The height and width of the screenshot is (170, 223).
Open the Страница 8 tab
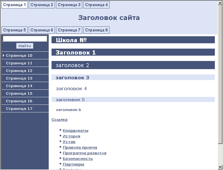click(96, 30)
